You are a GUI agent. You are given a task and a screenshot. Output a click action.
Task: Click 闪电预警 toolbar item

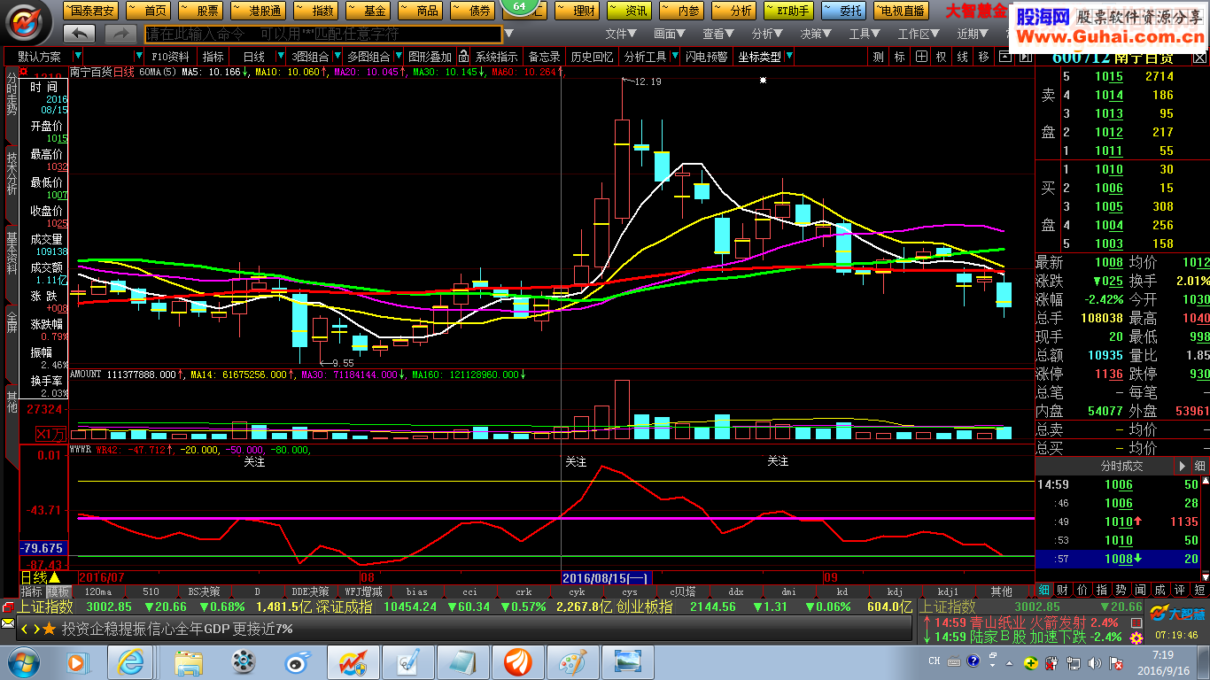pos(706,56)
